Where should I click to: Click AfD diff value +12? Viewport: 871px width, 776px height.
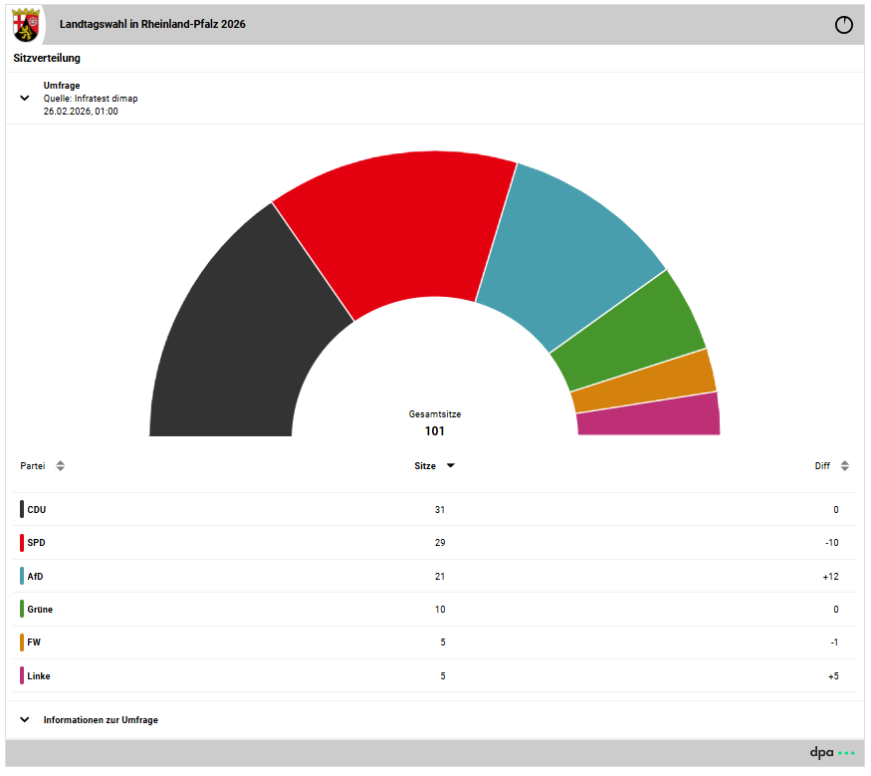click(831, 577)
